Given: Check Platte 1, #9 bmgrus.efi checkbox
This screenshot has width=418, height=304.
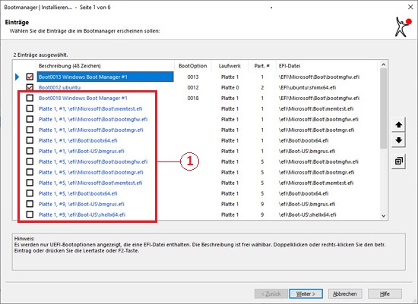Looking at the screenshot, I should [30, 204].
